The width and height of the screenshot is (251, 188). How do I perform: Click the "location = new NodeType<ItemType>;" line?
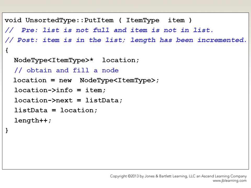(x=86, y=80)
